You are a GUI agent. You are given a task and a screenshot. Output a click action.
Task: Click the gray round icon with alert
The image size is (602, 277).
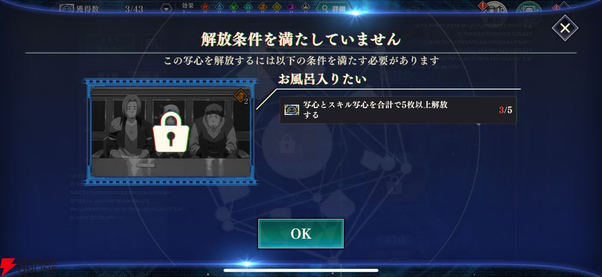pyautogui.click(x=494, y=9)
